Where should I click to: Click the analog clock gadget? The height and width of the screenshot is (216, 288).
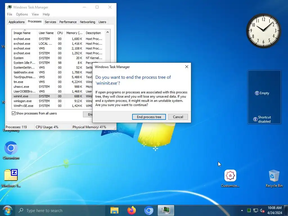tap(263, 30)
